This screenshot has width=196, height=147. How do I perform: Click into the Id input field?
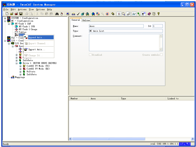point(158,26)
